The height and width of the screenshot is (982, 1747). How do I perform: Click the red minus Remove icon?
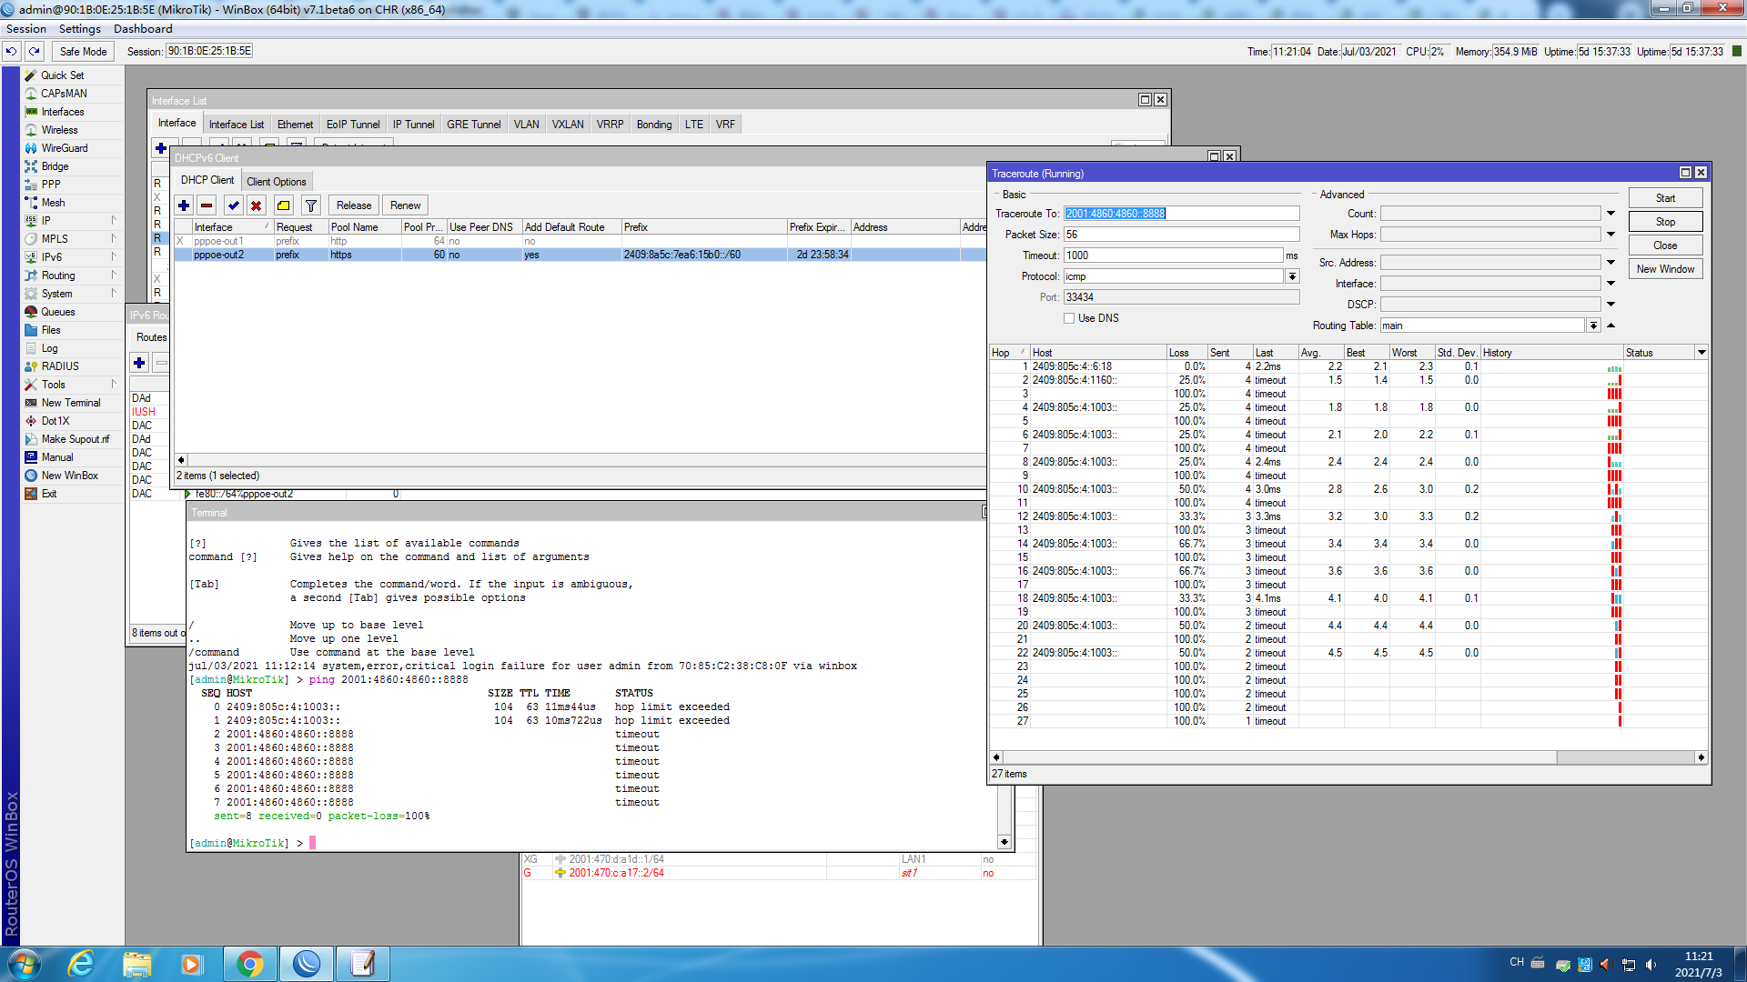[x=207, y=205]
